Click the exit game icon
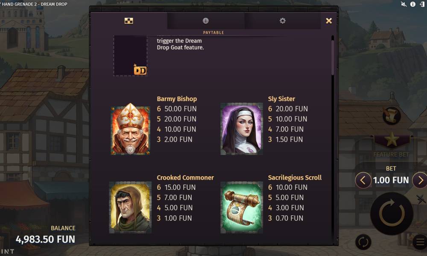Viewport: 427px width, 256px height. click(422, 4)
